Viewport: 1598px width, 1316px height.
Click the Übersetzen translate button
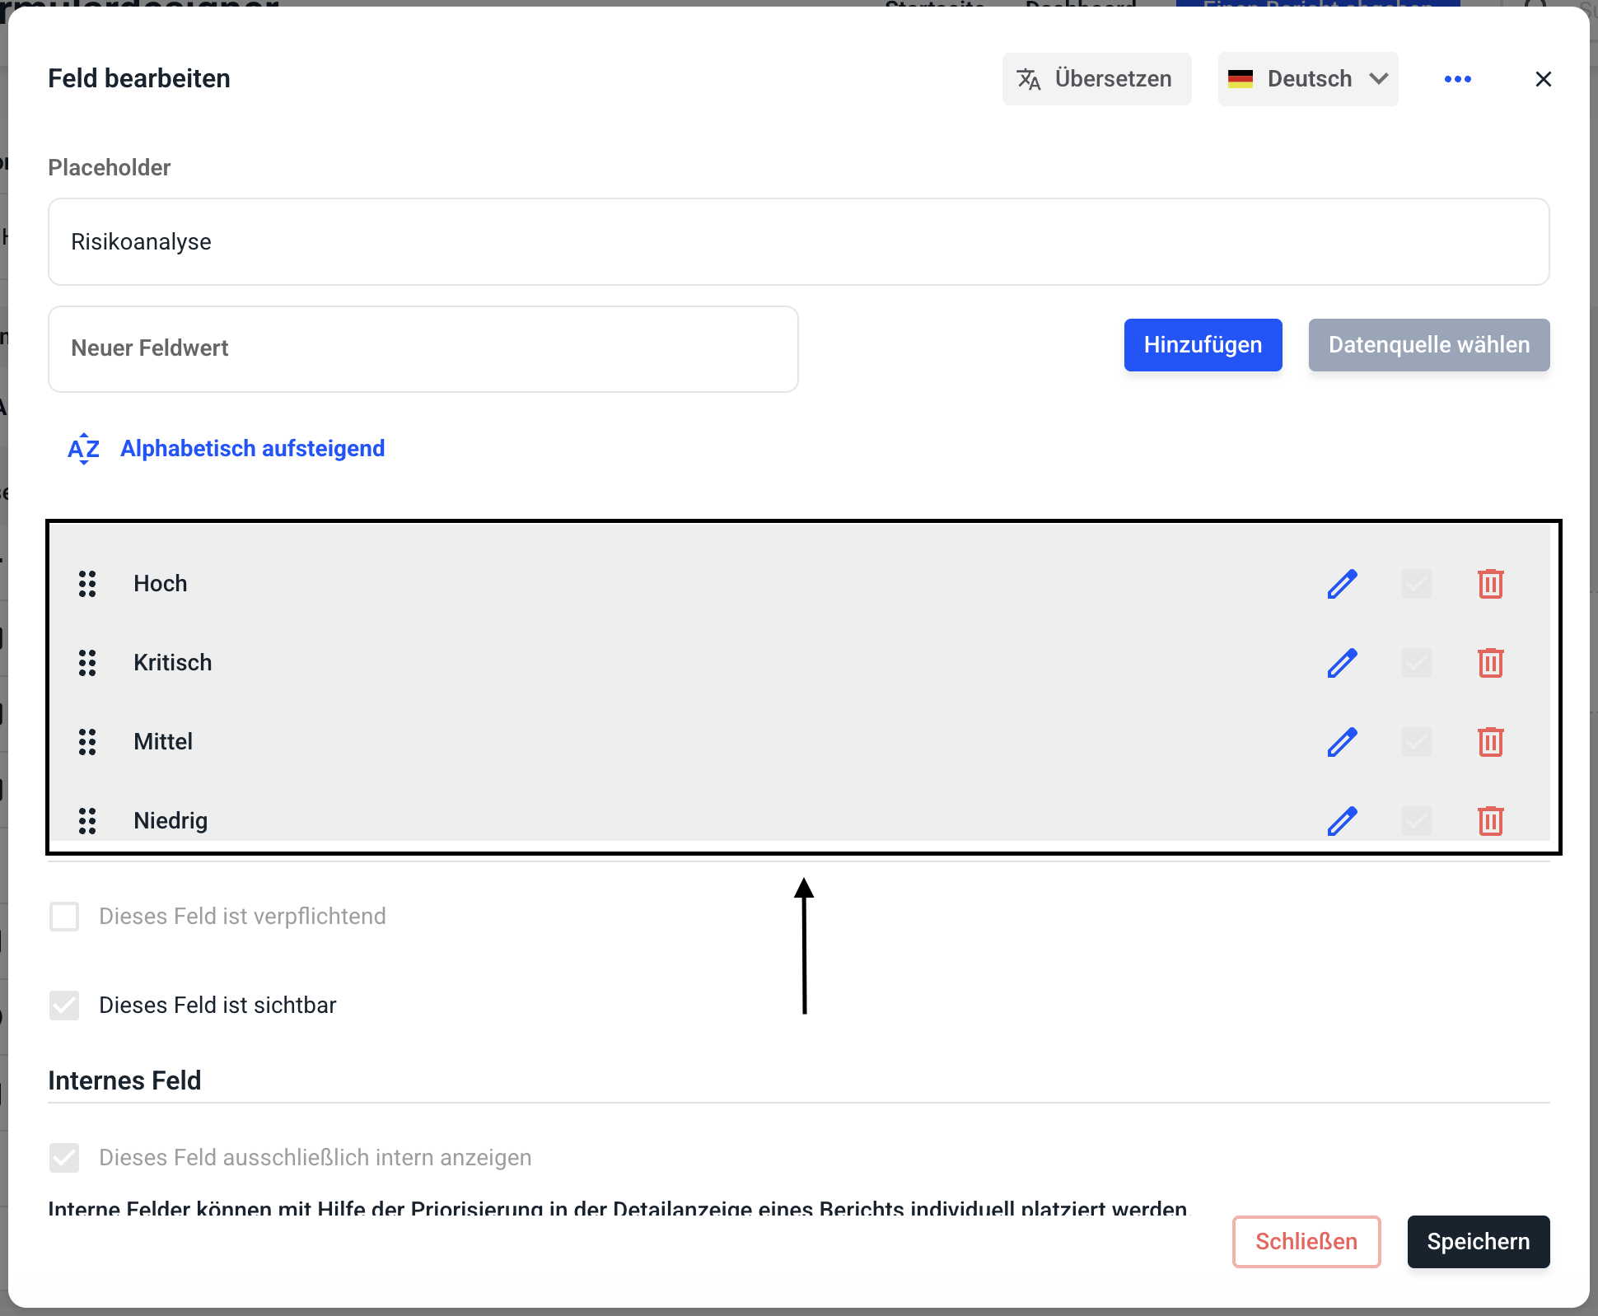tap(1096, 79)
